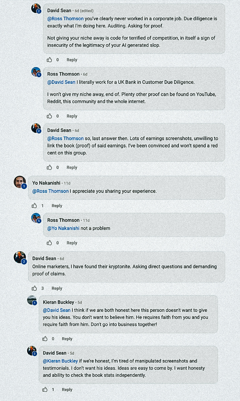
Task: Reply to David Sean's kryptonite comment
Action: click(57, 289)
